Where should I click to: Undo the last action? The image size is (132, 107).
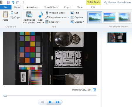coord(13,2)
